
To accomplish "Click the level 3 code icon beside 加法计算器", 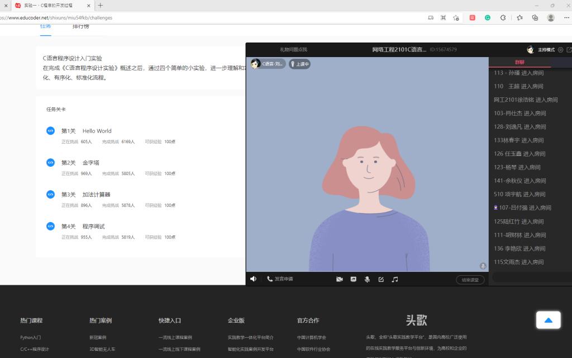I will point(50,194).
